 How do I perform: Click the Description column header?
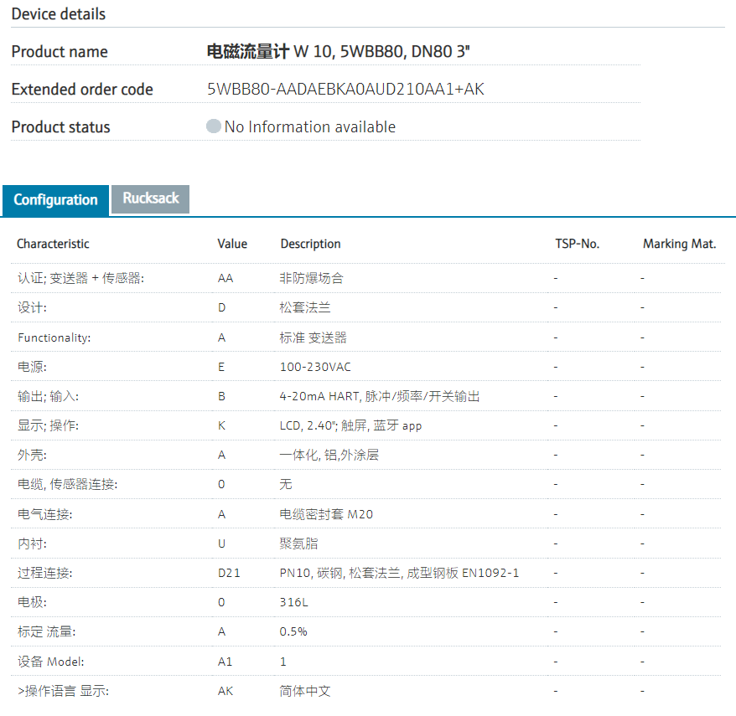(x=310, y=244)
